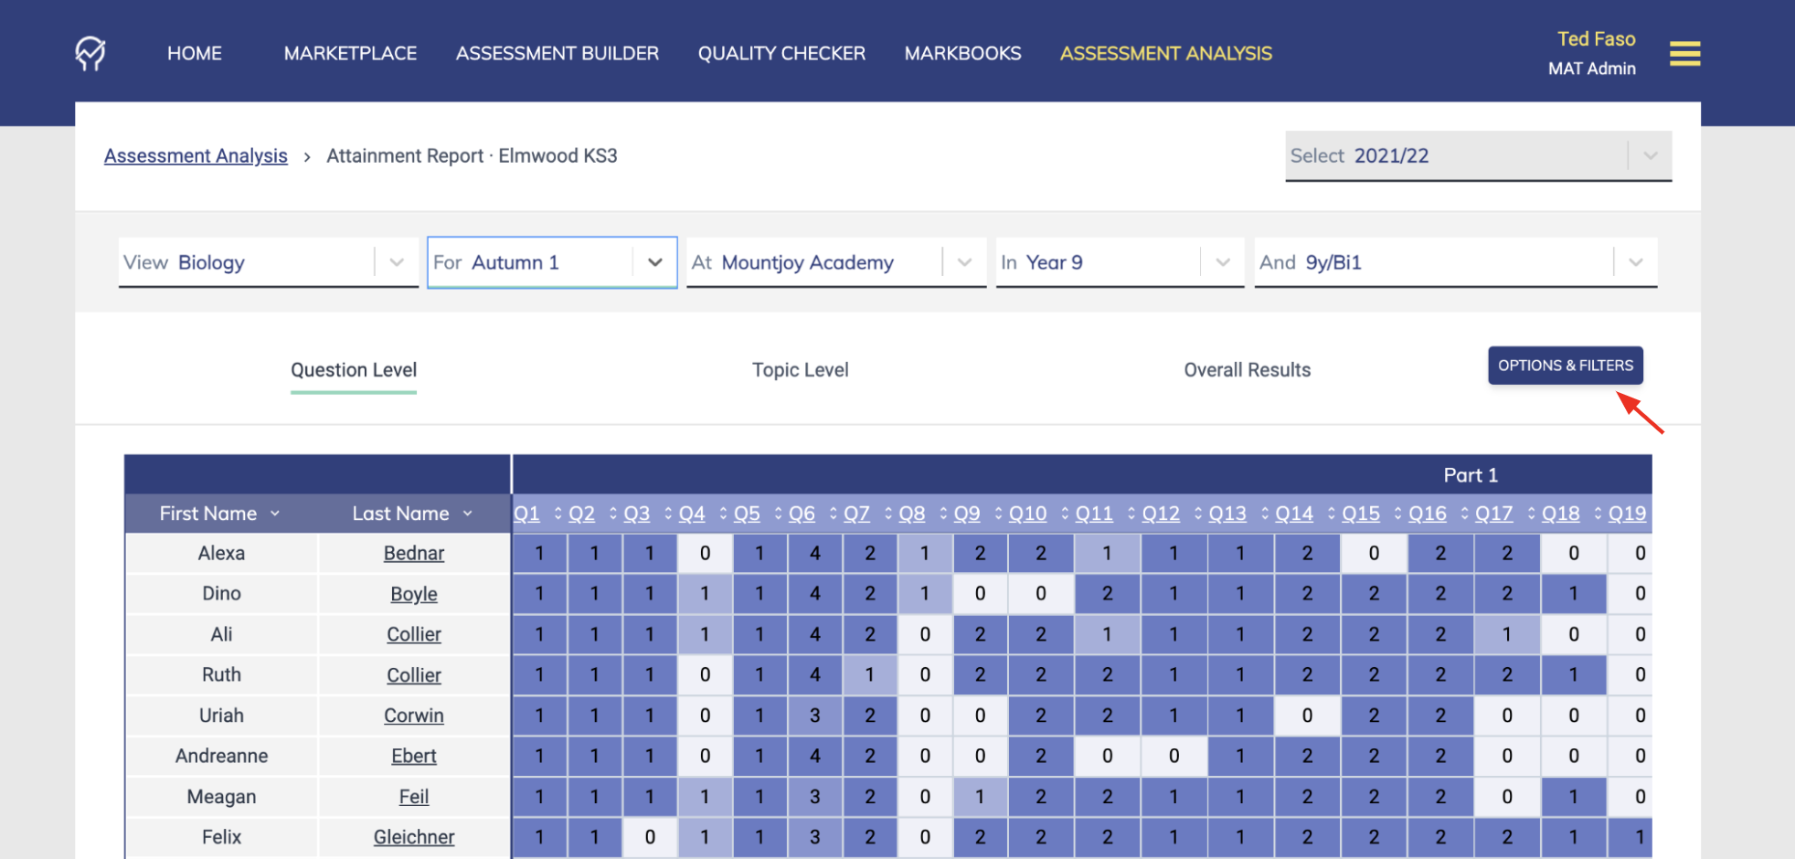Open the In Year 9 dropdown
Screen dimensions: 1795x859
1223,262
